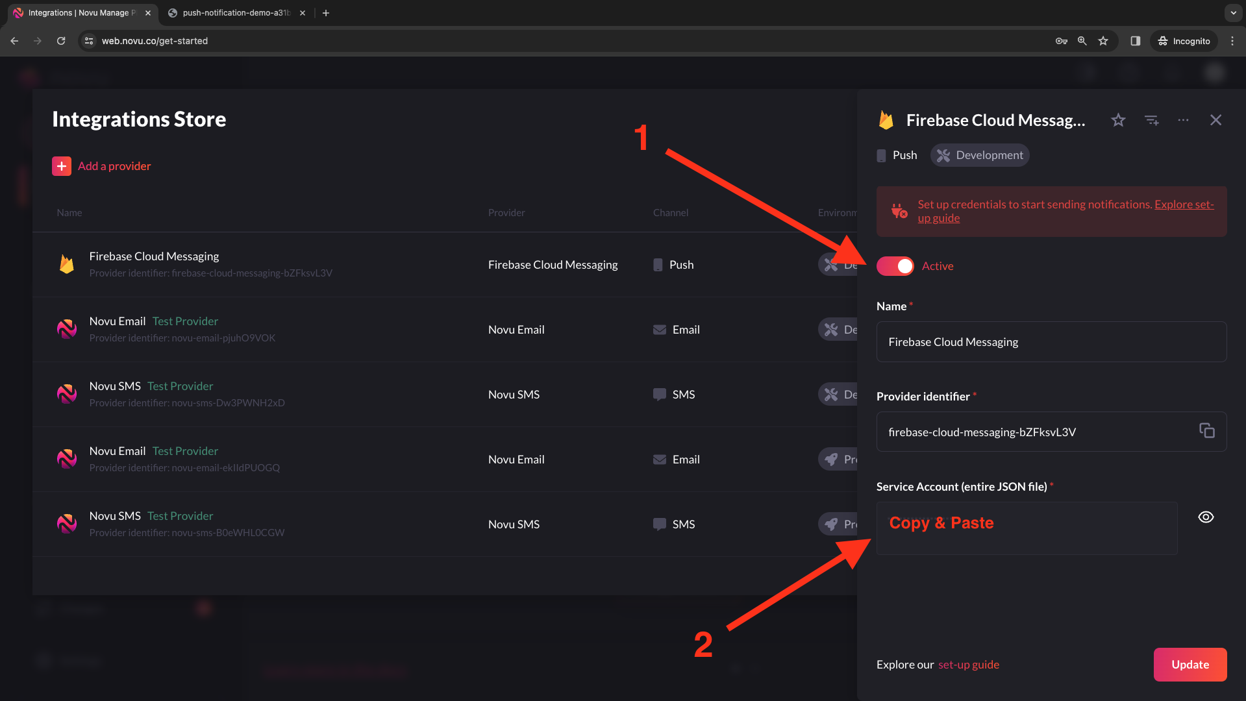
Task: Open the zoom magnifier icon in address bar
Action: tap(1082, 41)
